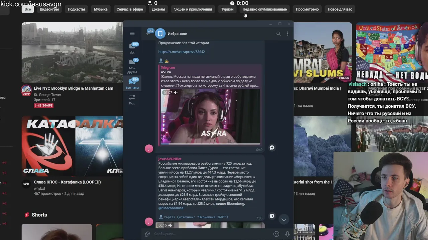Open the St. George Tower channel
The width and height of the screenshot is (428, 240).
coord(47,95)
